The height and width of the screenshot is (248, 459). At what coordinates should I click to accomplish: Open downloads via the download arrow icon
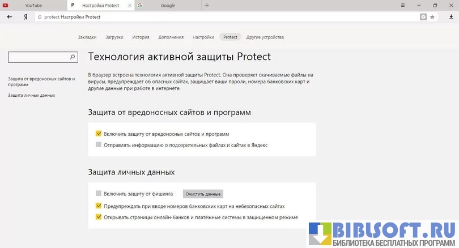coord(451,17)
